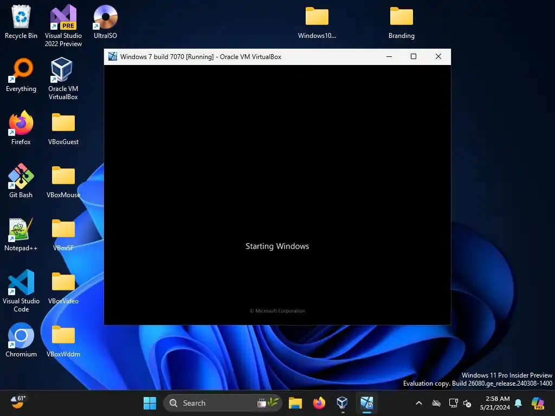Launch Visual Studio 2022 Preview shortcut

(x=63, y=25)
